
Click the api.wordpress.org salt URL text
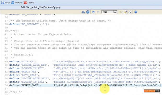pos(114,44)
